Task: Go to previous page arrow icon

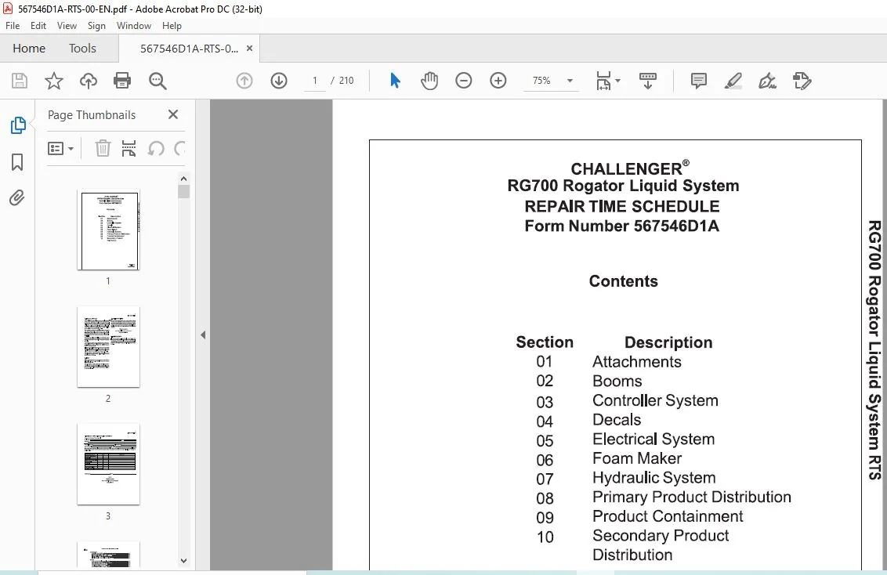Action: [x=244, y=81]
